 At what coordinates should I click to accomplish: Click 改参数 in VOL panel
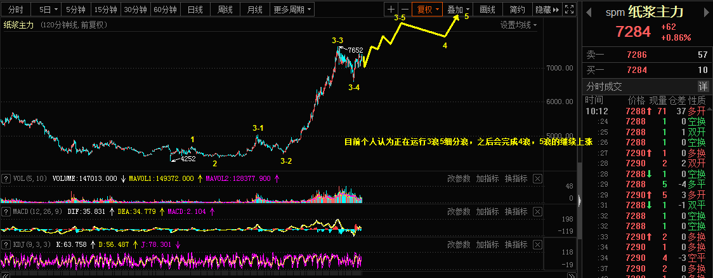click(x=459, y=179)
